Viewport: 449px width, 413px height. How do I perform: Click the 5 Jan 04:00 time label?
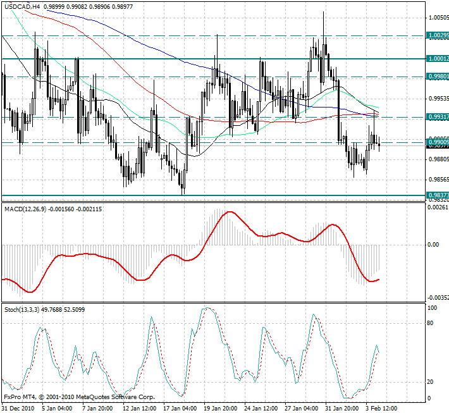[57, 408]
